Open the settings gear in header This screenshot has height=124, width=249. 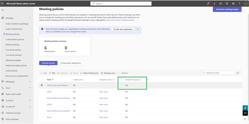coord(233,4)
